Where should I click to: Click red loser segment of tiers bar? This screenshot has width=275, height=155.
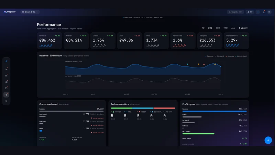tap(164, 108)
